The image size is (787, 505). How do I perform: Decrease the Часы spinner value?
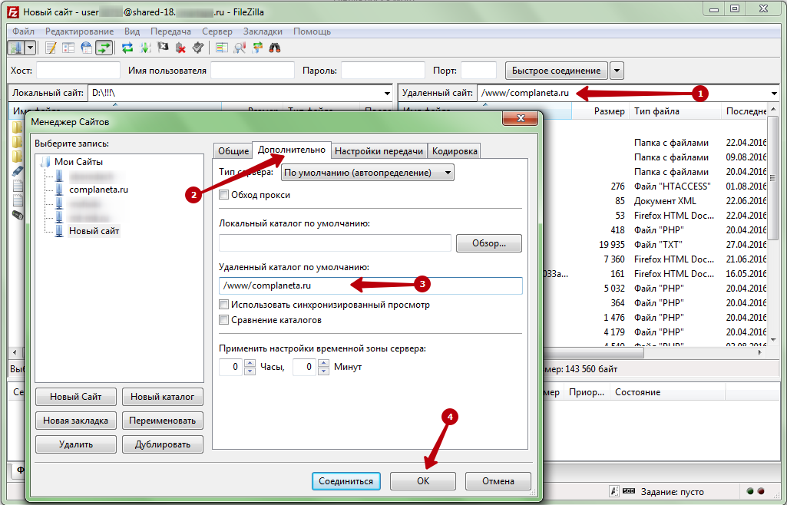tap(250, 371)
